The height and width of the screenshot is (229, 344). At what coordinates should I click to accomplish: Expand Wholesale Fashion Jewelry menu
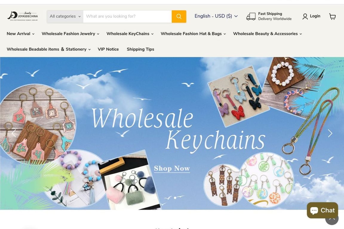pyautogui.click(x=70, y=34)
